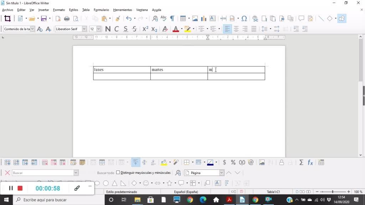Clone formatting paintbrush icon
This screenshot has height=205, width=365.
(118, 19)
